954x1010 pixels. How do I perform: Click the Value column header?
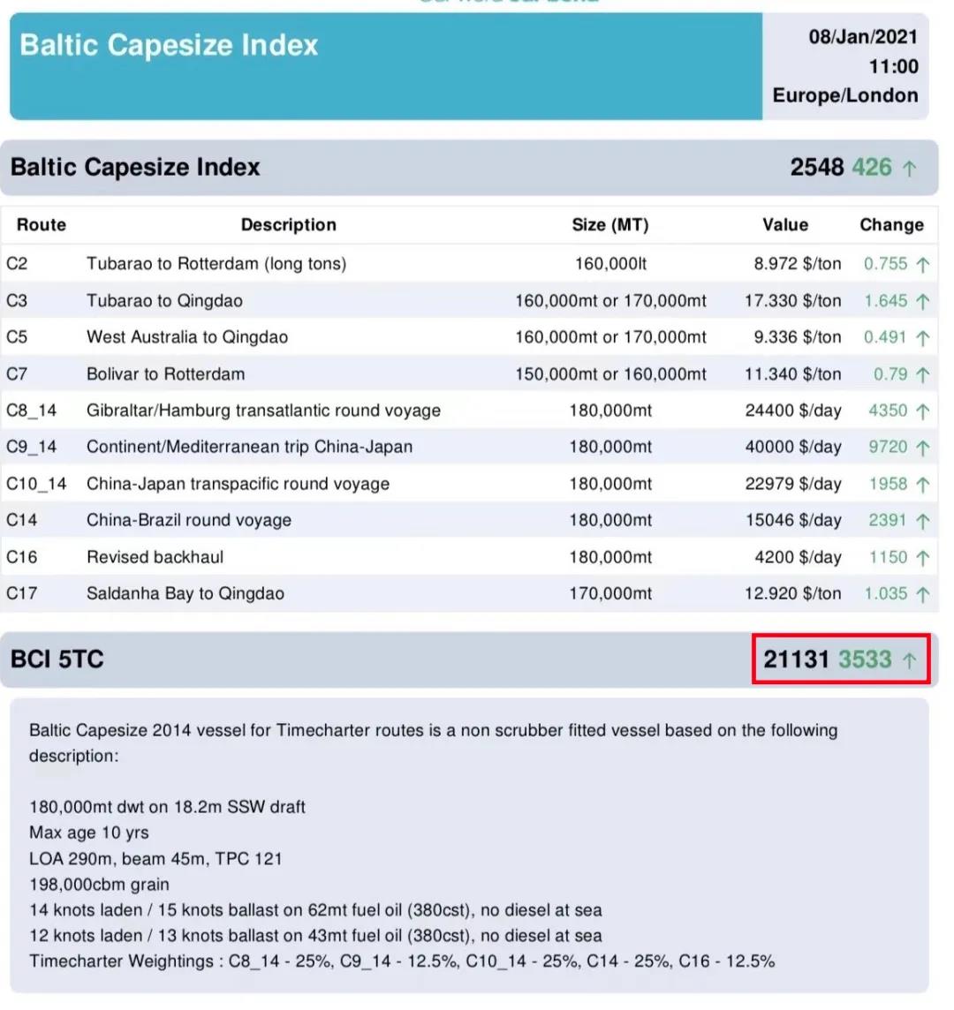784,224
